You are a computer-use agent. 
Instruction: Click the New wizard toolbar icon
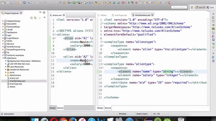pyautogui.click(x=3, y=3)
